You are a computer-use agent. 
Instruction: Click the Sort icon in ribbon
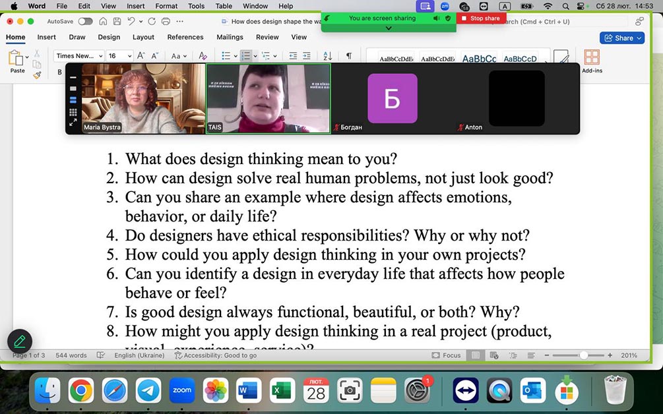[328, 56]
